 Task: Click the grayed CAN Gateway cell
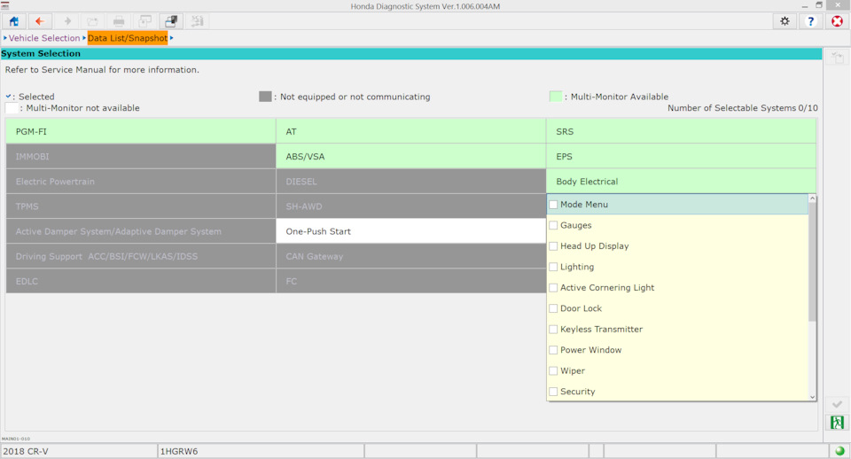click(410, 256)
